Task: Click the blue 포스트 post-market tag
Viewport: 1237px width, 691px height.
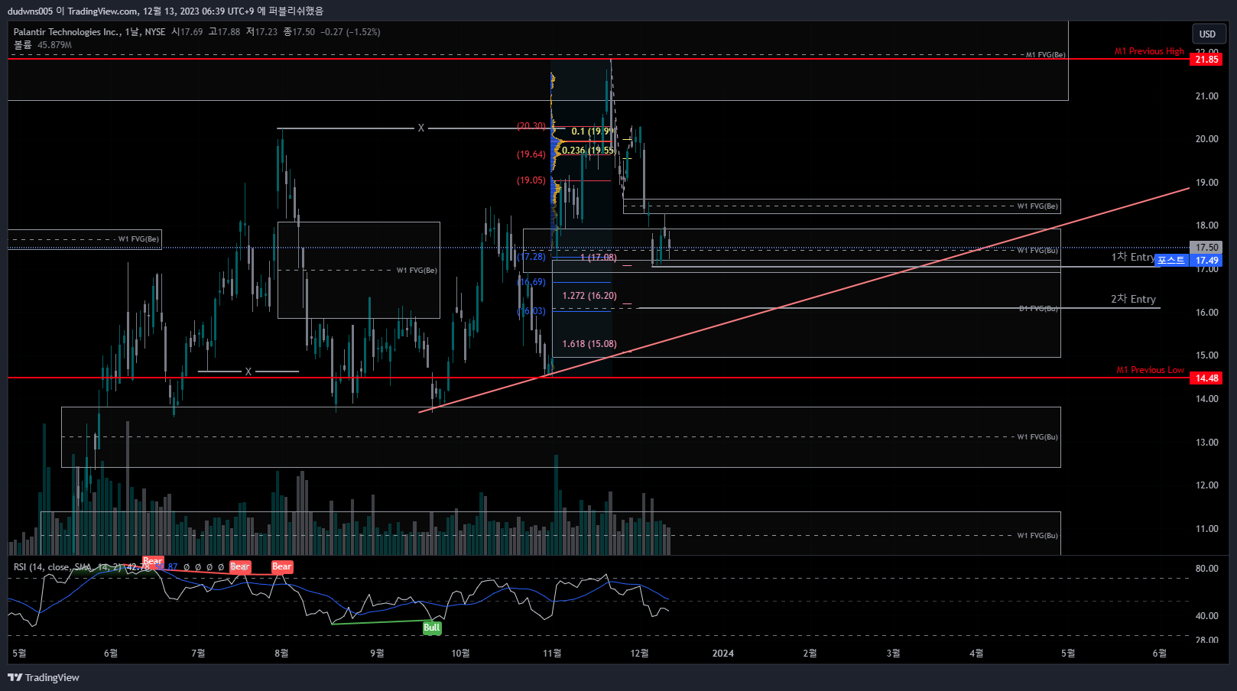Action: click(x=1171, y=261)
